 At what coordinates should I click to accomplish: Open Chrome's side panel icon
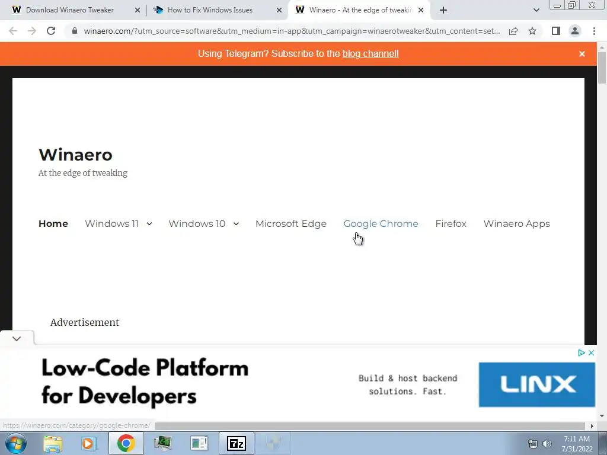coord(556,31)
